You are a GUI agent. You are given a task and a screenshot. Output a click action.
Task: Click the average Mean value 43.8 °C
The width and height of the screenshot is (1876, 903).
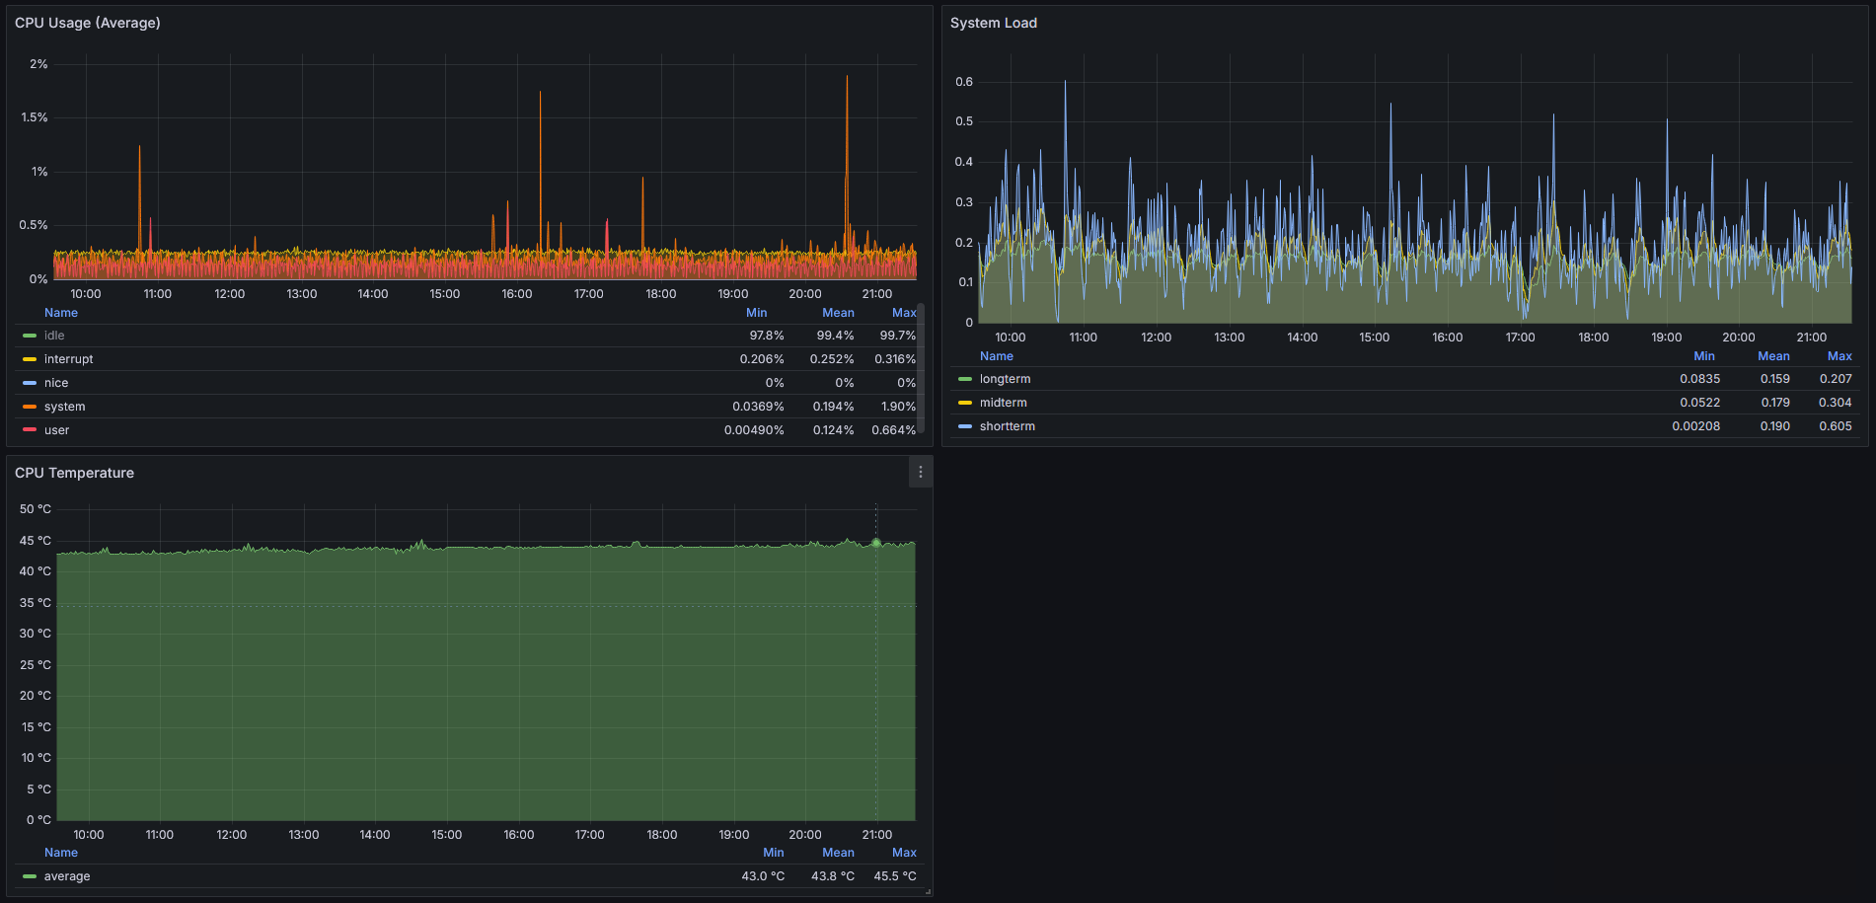(x=833, y=876)
